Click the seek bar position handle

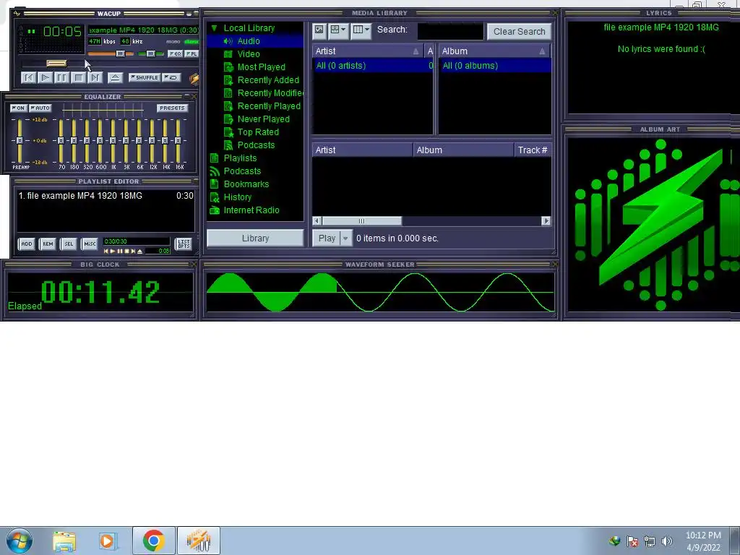point(56,64)
